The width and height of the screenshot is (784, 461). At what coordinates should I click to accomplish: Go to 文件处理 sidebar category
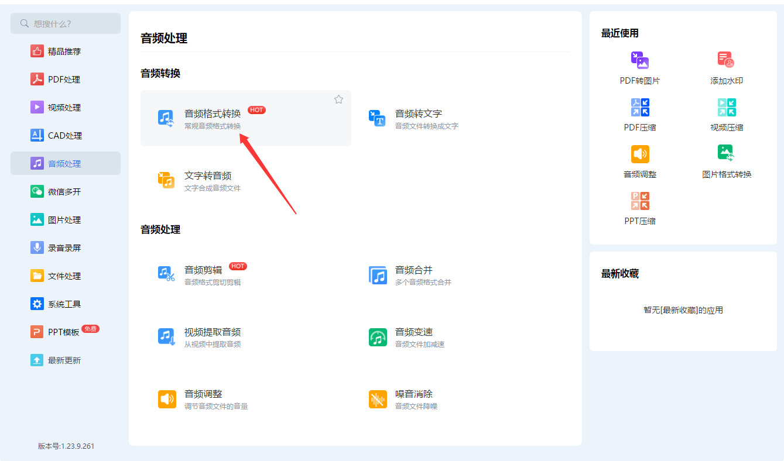coord(66,276)
